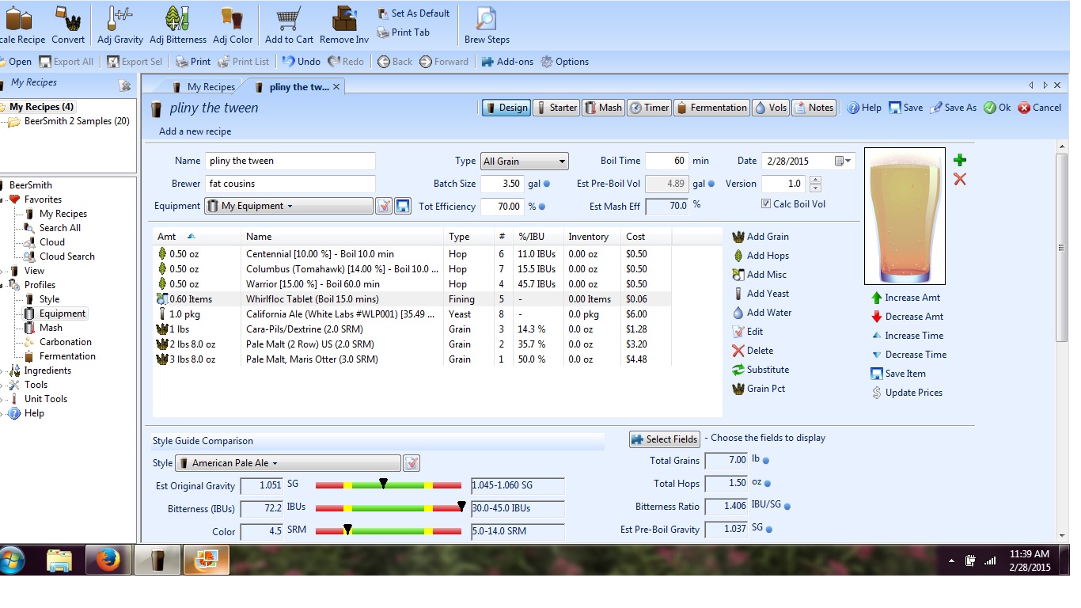Click Substitute ingredient
The width and height of the screenshot is (1081, 608).
click(760, 370)
